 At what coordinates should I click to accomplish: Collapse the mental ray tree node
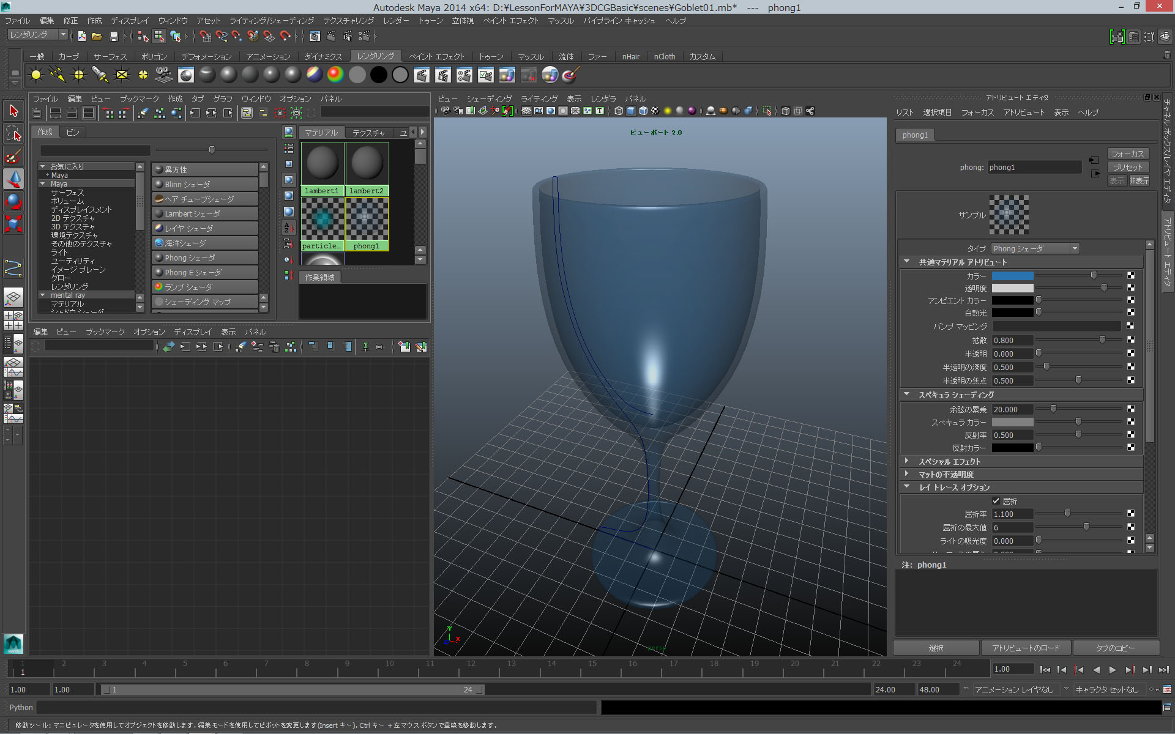click(x=43, y=295)
